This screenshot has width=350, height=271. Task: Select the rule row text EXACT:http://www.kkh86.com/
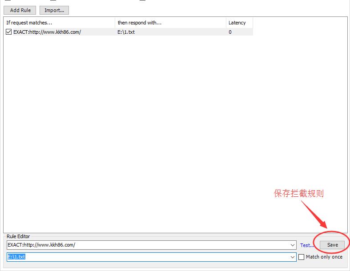coord(47,32)
